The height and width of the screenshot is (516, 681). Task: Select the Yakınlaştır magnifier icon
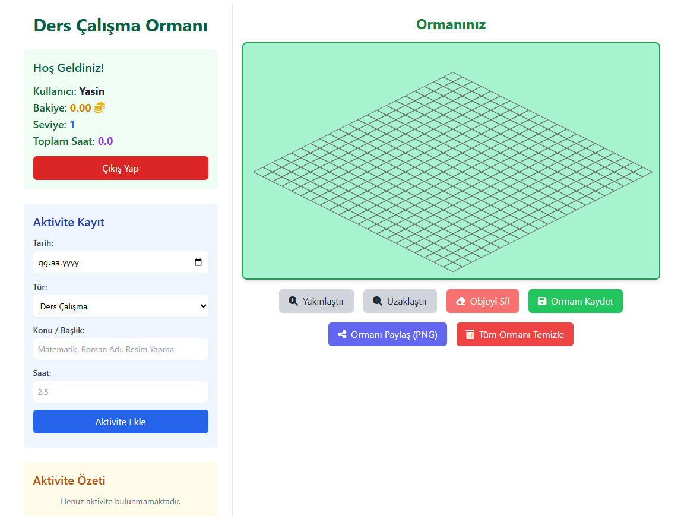click(293, 301)
